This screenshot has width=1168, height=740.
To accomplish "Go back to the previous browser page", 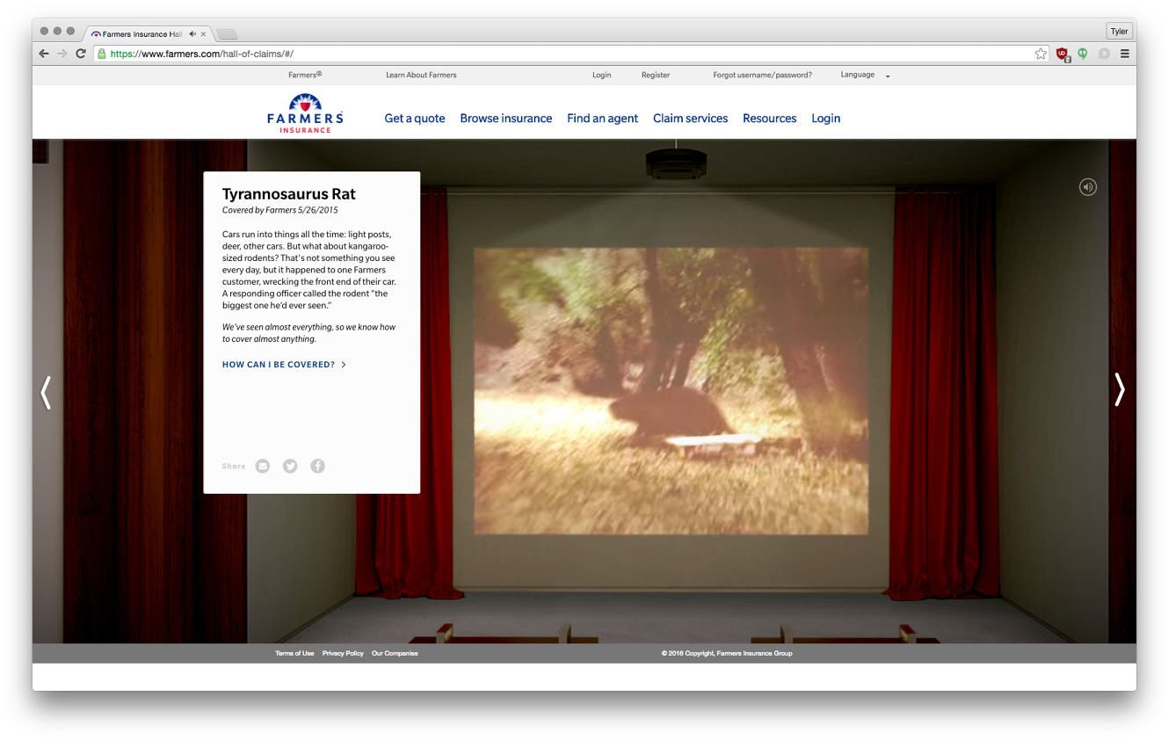I will coord(44,54).
